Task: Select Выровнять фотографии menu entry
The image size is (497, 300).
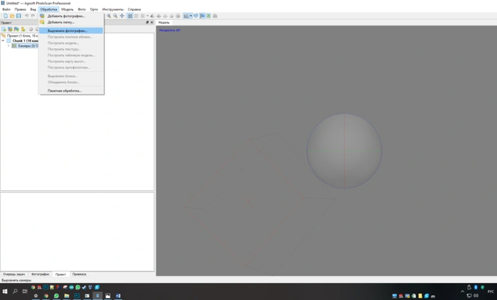Action: pyautogui.click(x=67, y=31)
